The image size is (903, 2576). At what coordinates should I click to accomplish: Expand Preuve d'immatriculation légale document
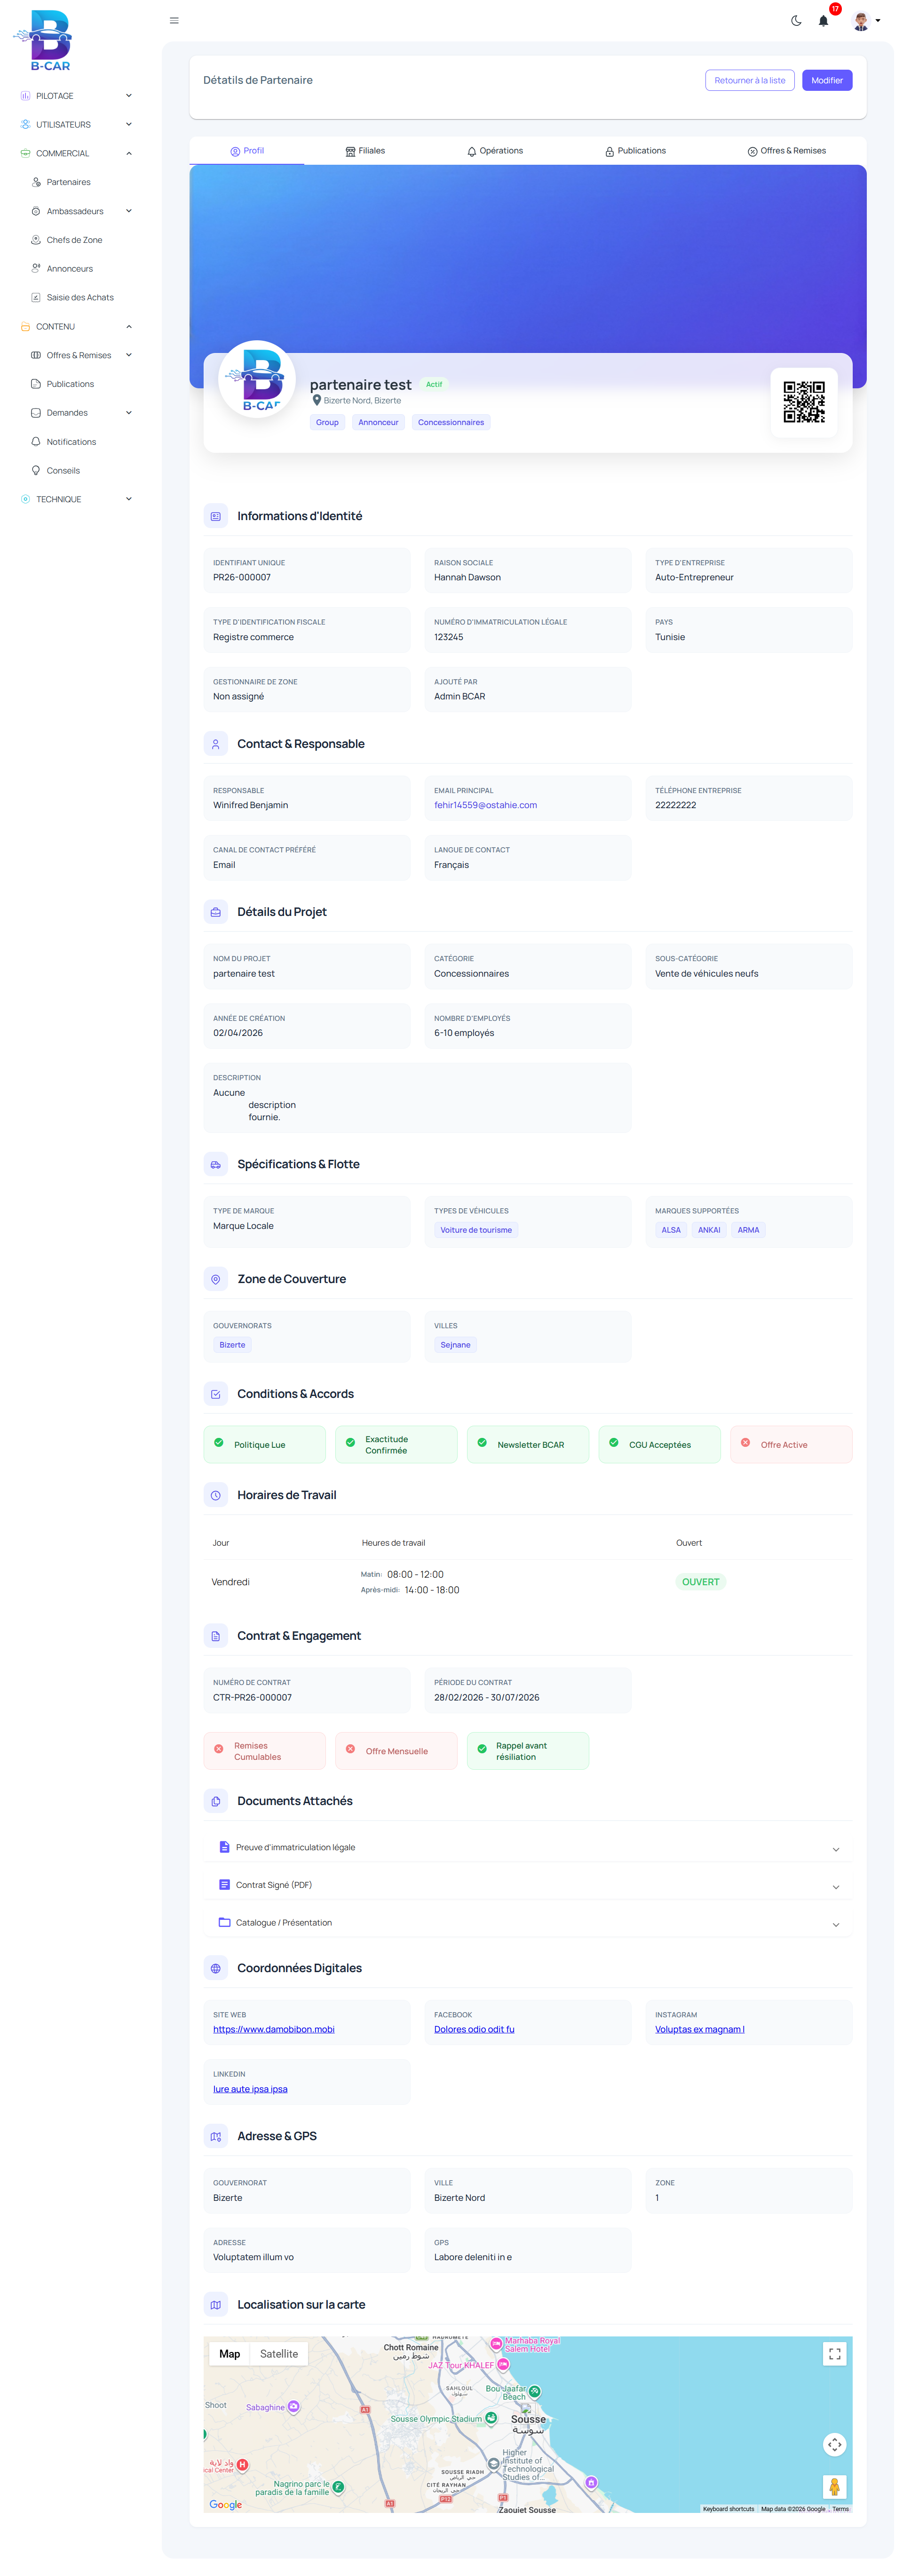coord(529,1848)
